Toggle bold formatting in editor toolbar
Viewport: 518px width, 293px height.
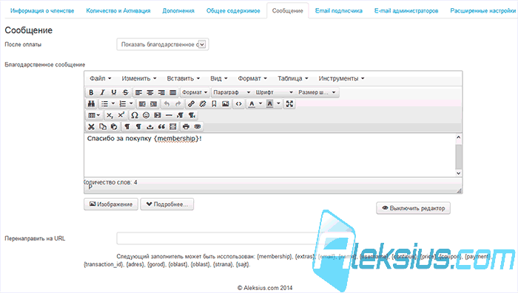coord(91,92)
